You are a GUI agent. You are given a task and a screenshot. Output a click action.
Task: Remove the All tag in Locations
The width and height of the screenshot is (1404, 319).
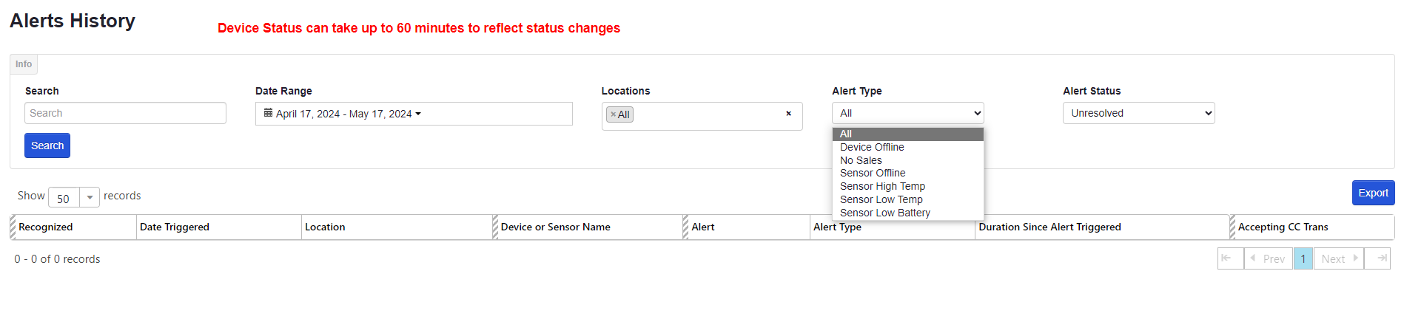tap(613, 114)
